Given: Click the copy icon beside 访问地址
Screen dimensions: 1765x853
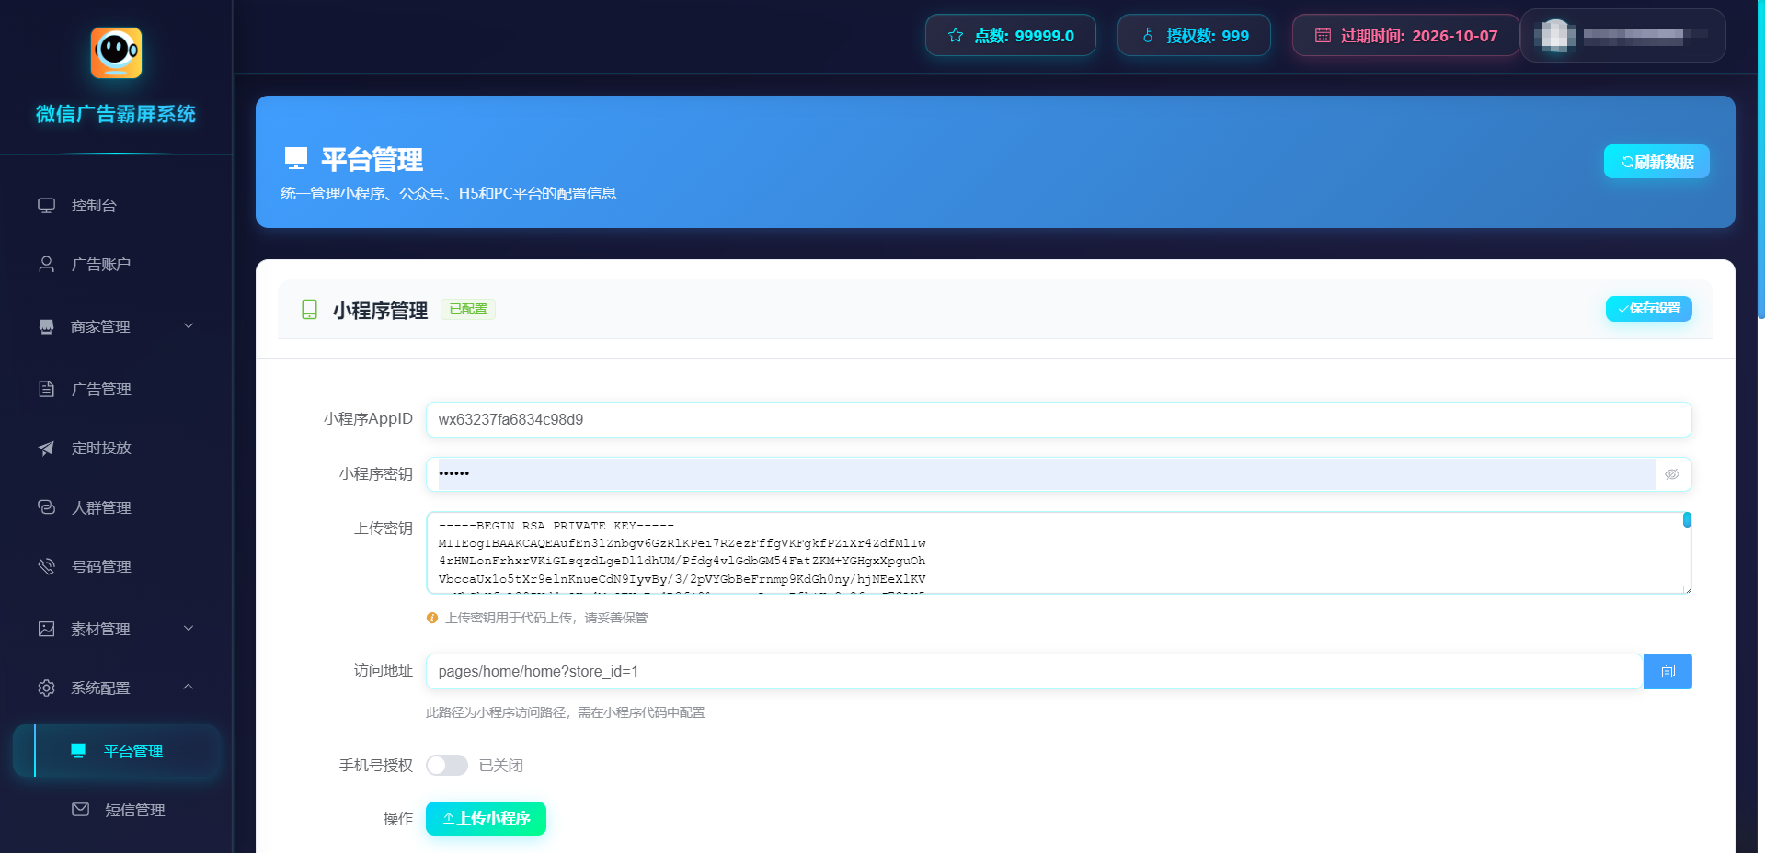Looking at the screenshot, I should tap(1667, 672).
